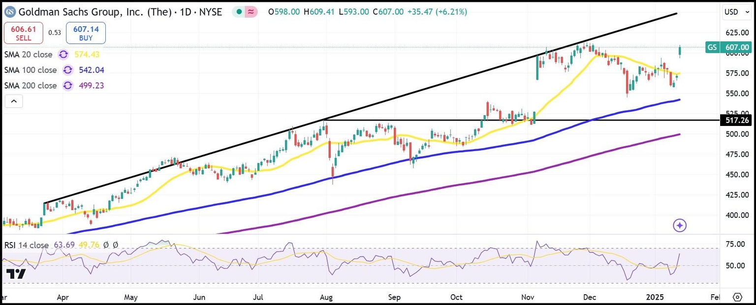Collapse the indicator legend with chevron
Screen dimensions: 756x305
click(x=14, y=101)
